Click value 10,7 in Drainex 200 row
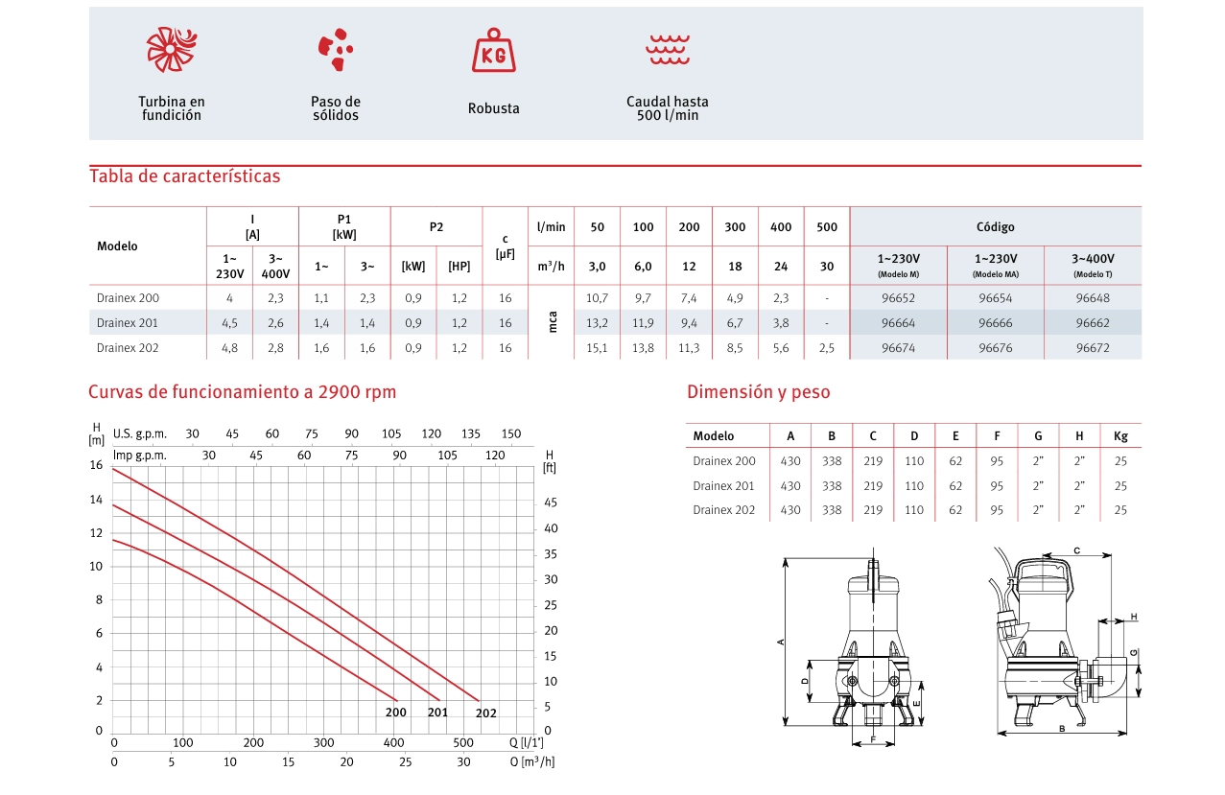 [x=597, y=298]
